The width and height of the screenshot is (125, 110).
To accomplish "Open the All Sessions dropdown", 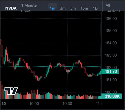I will pyautogui.click(x=113, y=8).
